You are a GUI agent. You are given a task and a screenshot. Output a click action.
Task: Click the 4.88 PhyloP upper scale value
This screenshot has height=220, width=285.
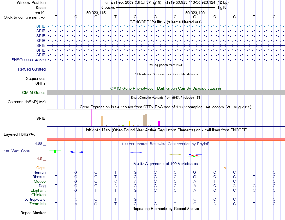point(38,144)
